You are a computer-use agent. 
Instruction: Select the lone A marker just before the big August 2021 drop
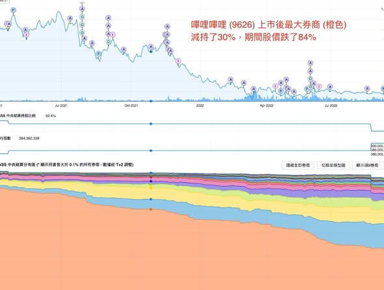click(70, 18)
